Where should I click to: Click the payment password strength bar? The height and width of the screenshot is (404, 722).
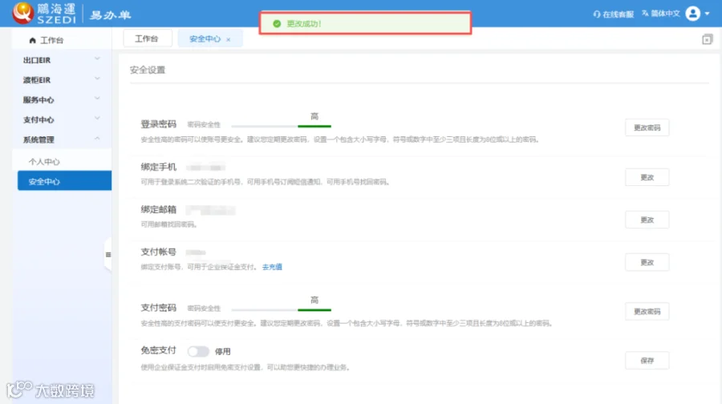pyautogui.click(x=282, y=309)
